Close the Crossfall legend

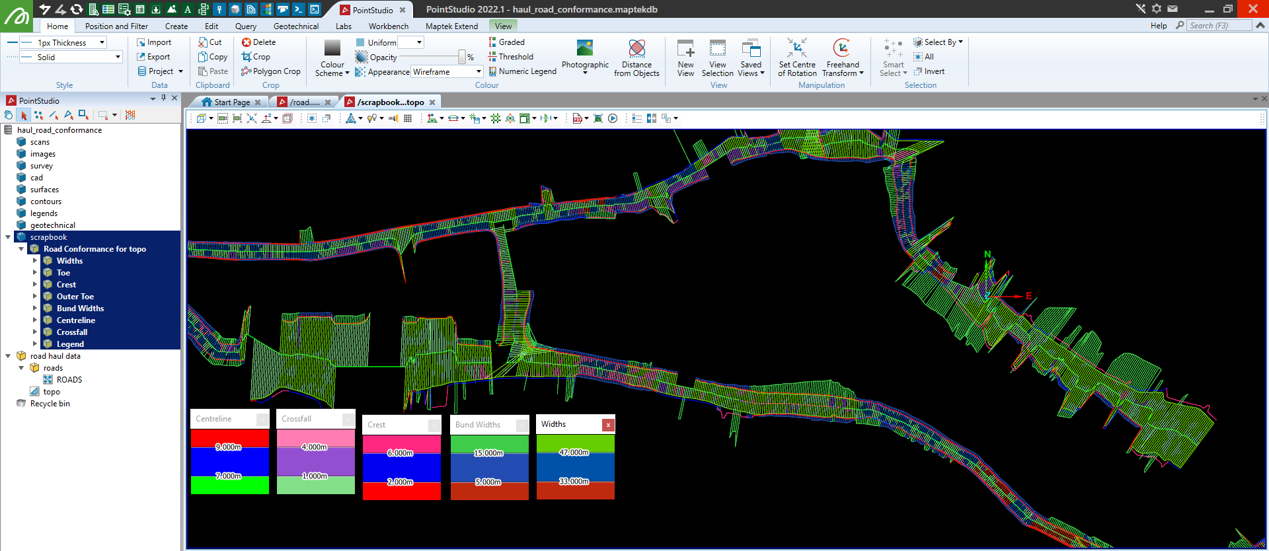(348, 420)
